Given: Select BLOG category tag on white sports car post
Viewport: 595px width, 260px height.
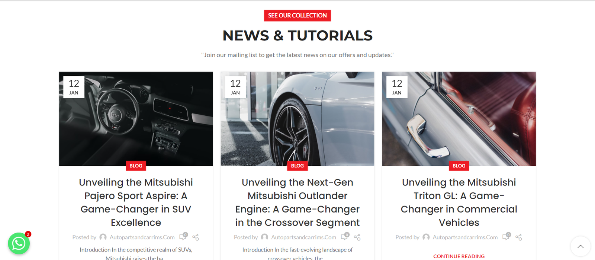Looking at the screenshot, I should pyautogui.click(x=297, y=166).
